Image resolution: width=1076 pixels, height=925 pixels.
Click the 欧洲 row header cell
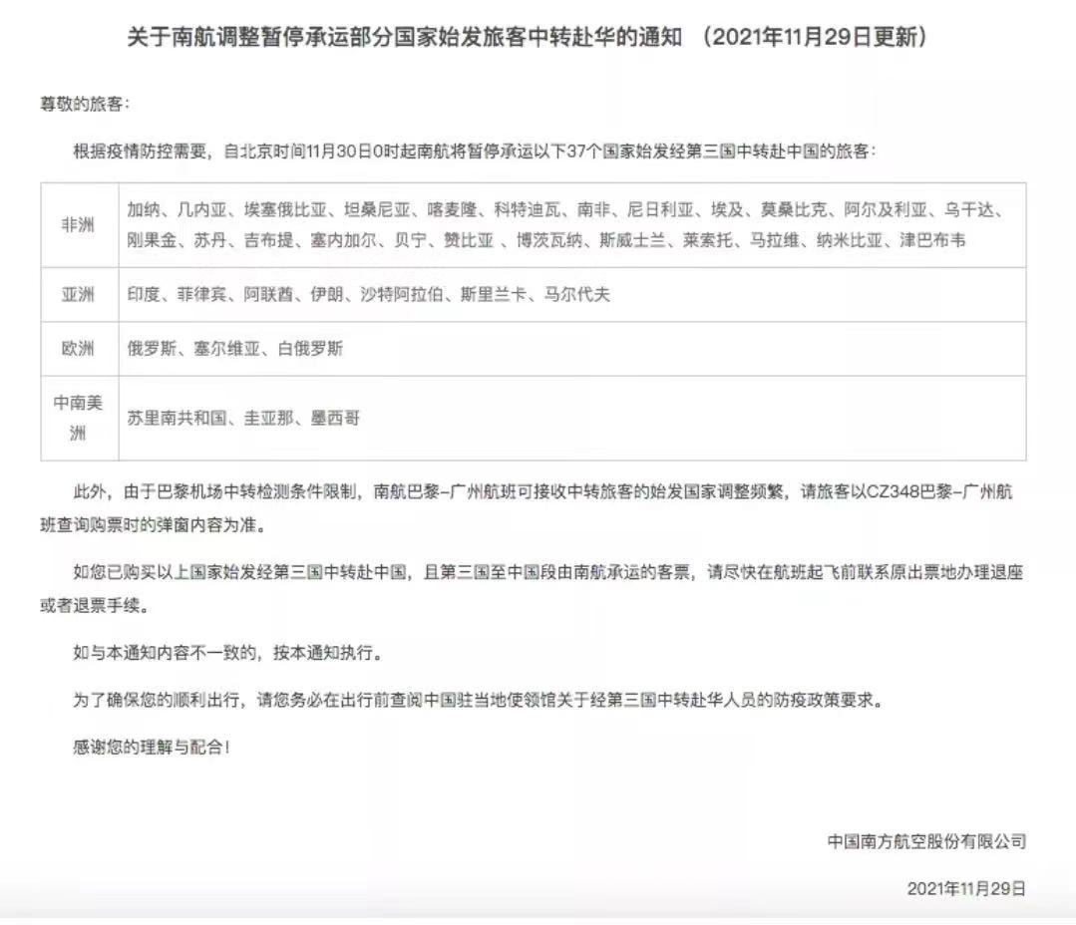click(x=80, y=348)
